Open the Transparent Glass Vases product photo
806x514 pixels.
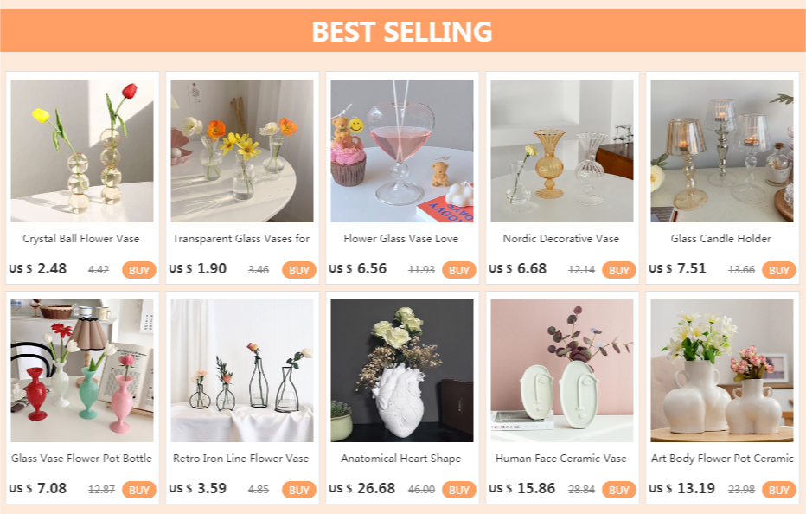coord(242,151)
